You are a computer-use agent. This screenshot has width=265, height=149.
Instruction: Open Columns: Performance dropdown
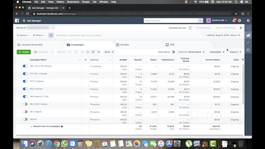point(191,52)
